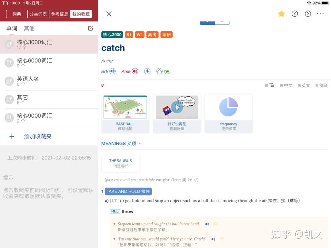Toggle 例证 examples display option
331x248 pixels.
(x=321, y=85)
